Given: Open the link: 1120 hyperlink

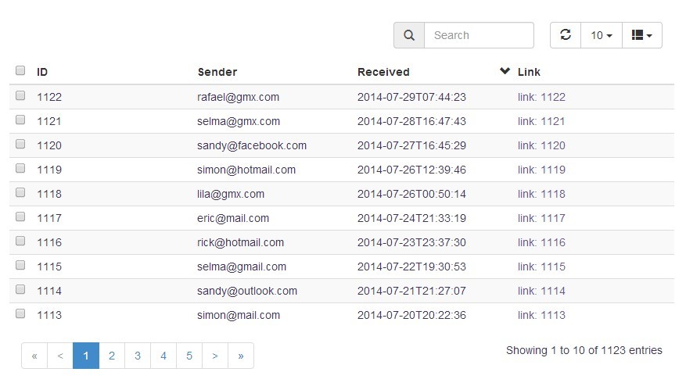Looking at the screenshot, I should [x=541, y=145].
